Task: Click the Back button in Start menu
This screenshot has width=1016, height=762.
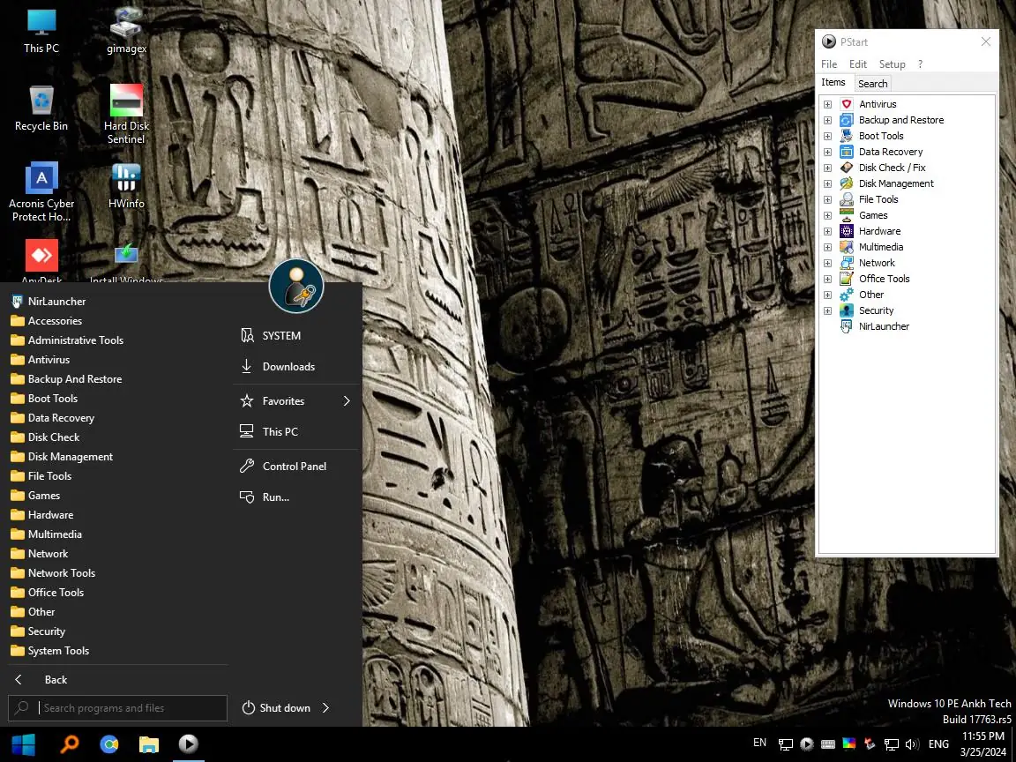Action: (x=42, y=680)
